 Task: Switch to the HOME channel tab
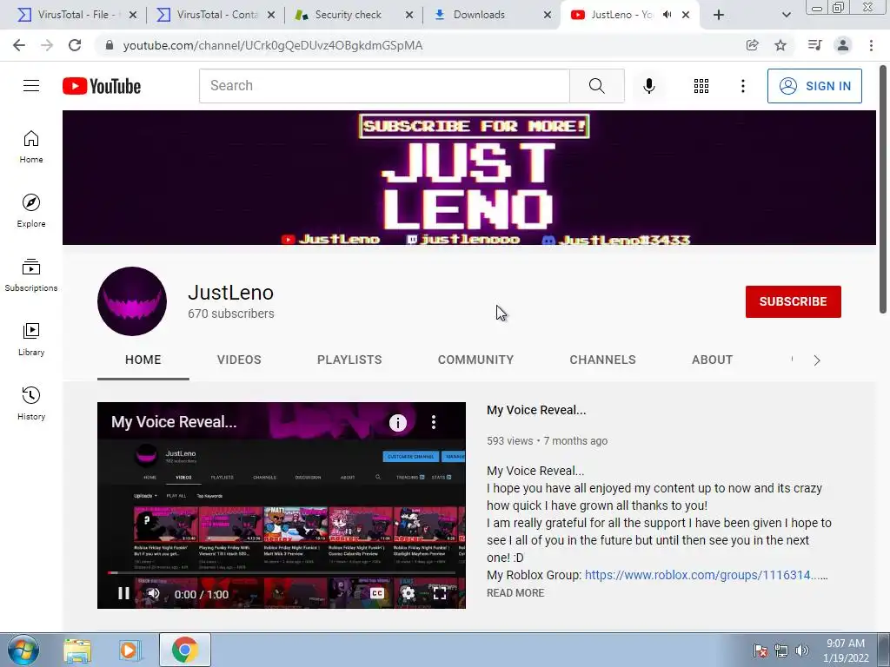[x=143, y=360]
